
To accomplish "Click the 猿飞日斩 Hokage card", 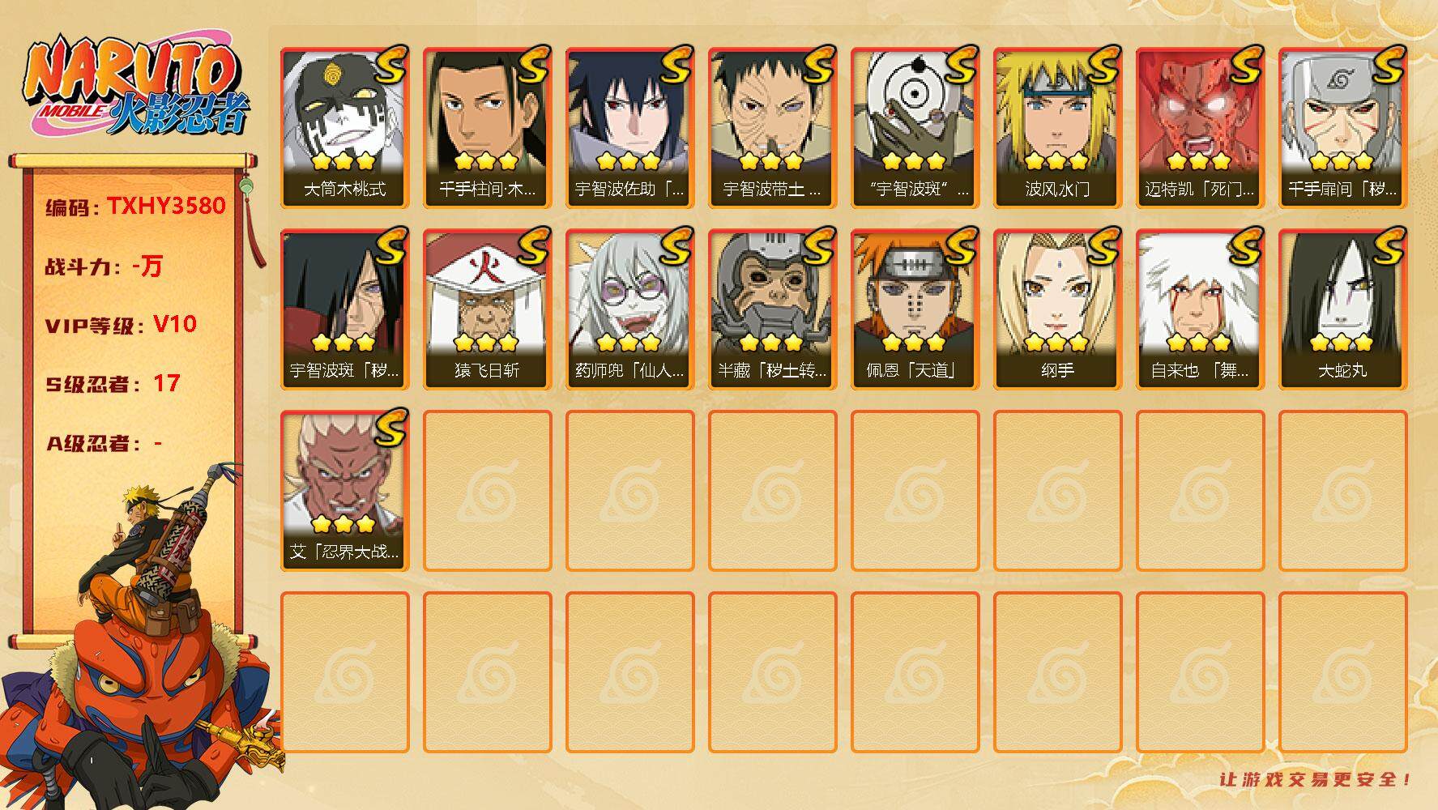I will (x=487, y=309).
